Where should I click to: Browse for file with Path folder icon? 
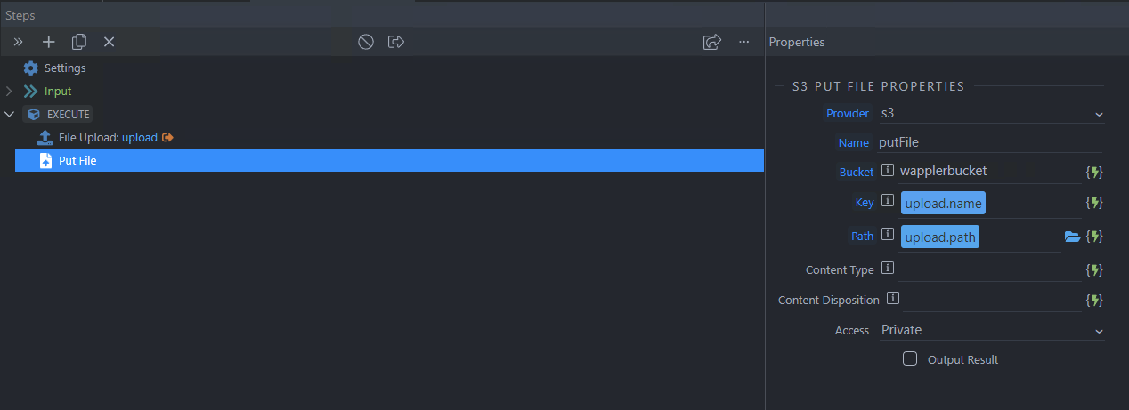click(1072, 237)
